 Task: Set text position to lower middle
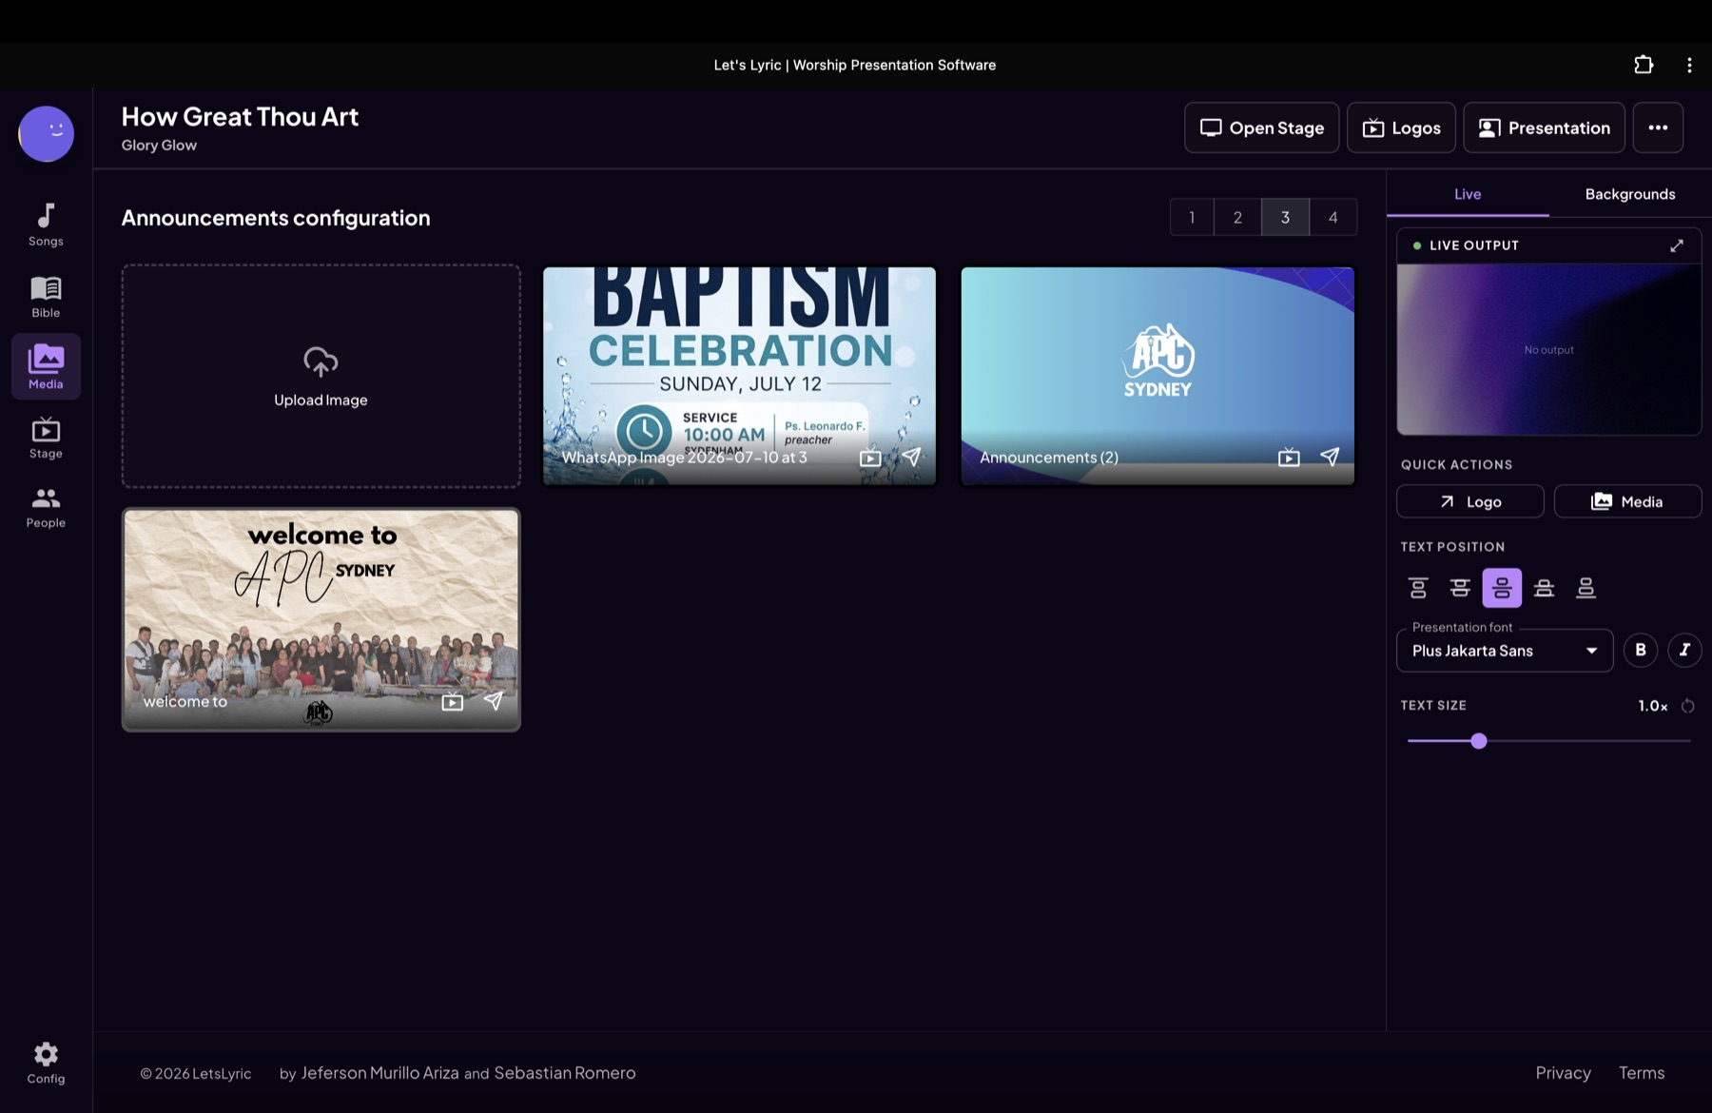[1544, 588]
